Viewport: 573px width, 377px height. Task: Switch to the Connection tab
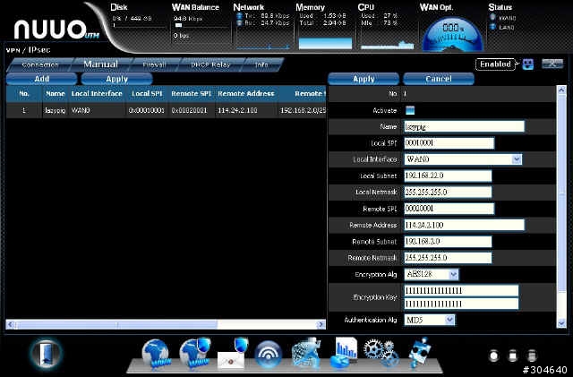[x=39, y=64]
